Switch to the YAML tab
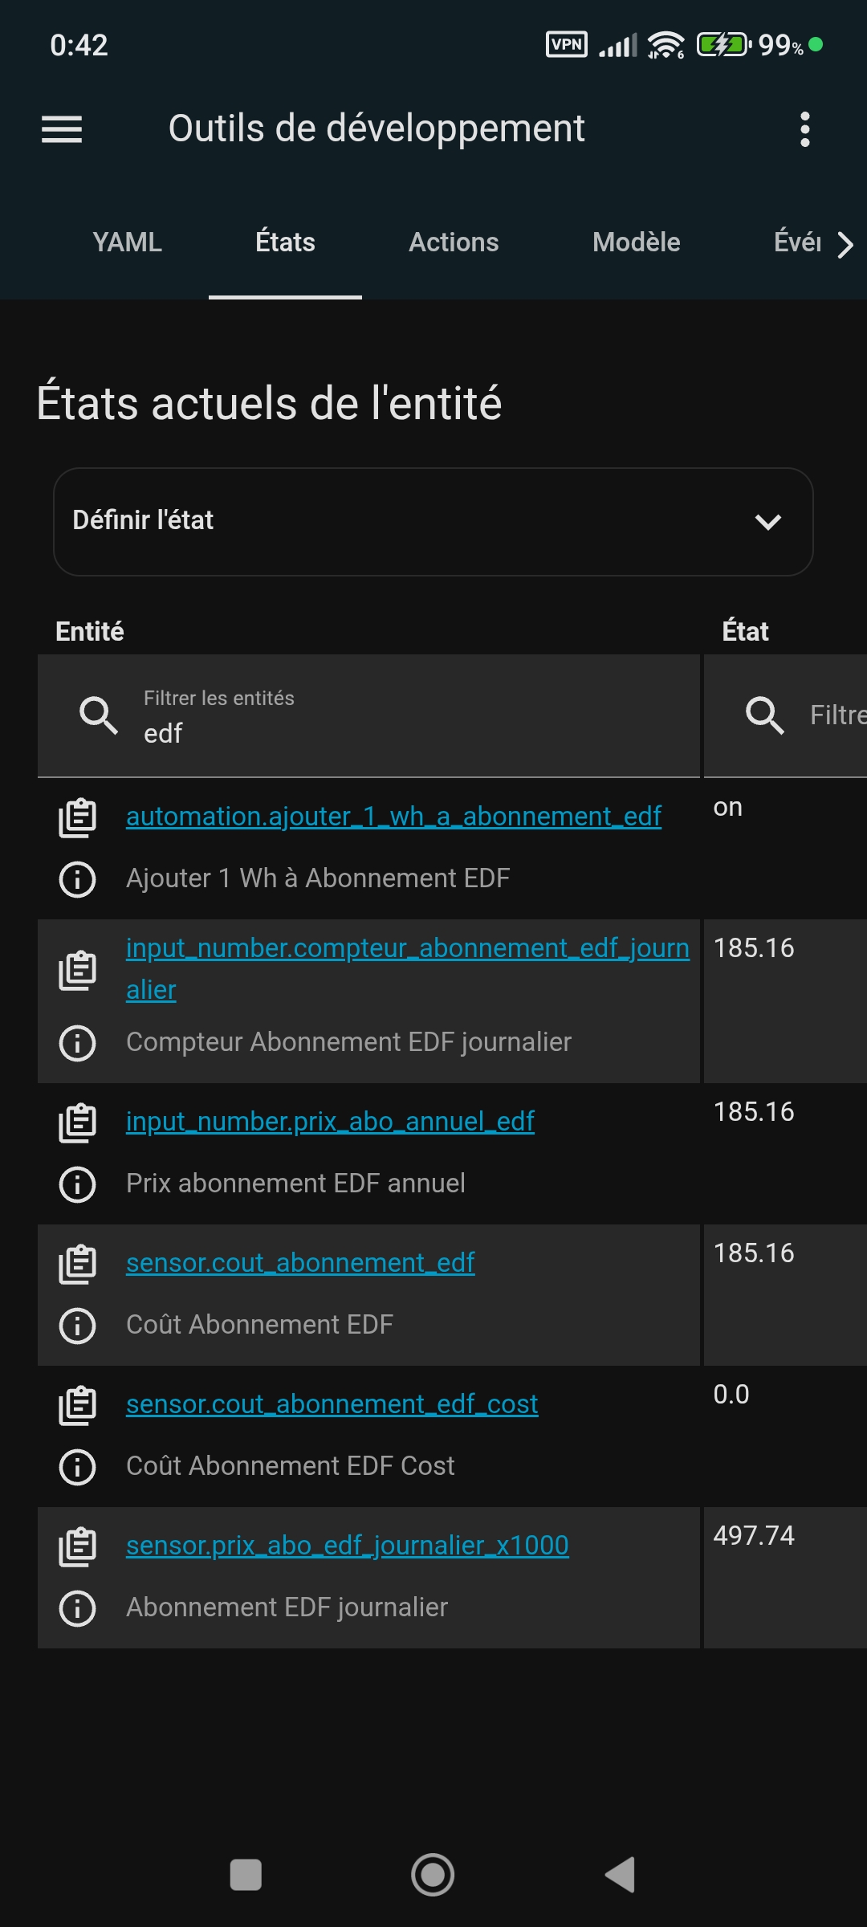 [127, 242]
